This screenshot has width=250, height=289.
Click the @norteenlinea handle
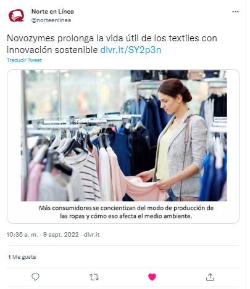51,20
